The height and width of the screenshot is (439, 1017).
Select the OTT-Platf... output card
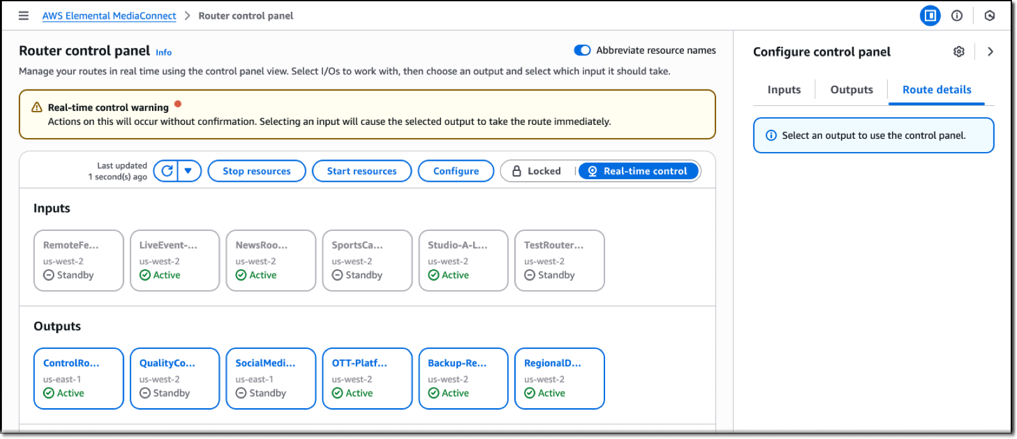pos(367,378)
